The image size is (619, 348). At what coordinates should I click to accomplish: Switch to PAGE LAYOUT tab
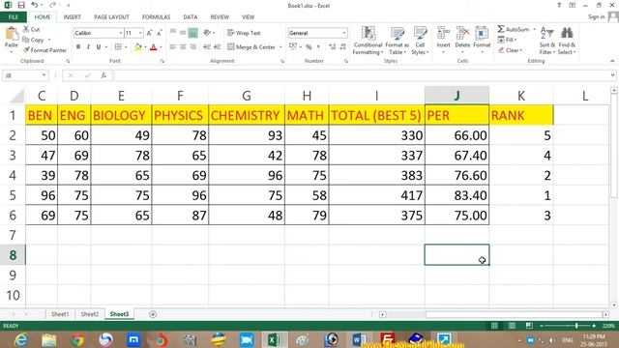tap(111, 17)
